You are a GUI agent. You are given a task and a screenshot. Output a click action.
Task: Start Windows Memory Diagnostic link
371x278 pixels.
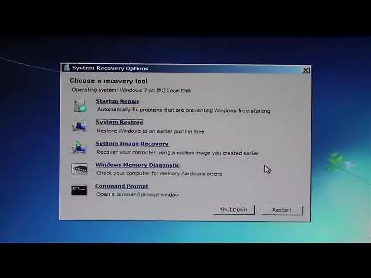coord(137,165)
